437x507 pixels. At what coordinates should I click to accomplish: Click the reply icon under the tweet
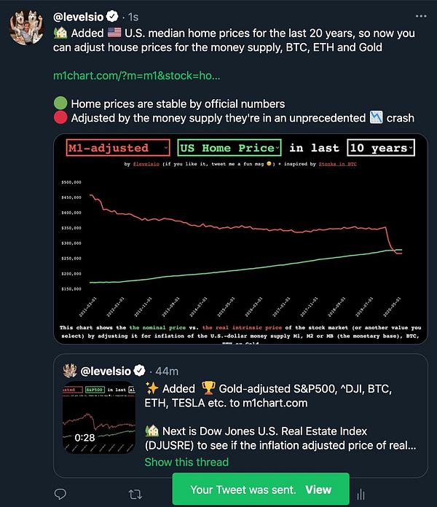[x=61, y=494]
